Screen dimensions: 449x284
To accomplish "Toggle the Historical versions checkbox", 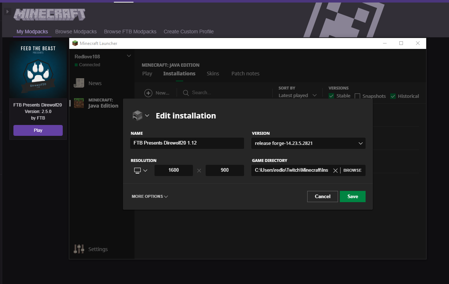I will pyautogui.click(x=393, y=96).
